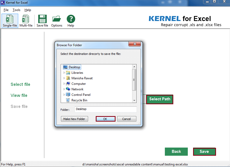Close the Browse For Folder dialog
This screenshot has height=167, width=230.
click(x=135, y=44)
